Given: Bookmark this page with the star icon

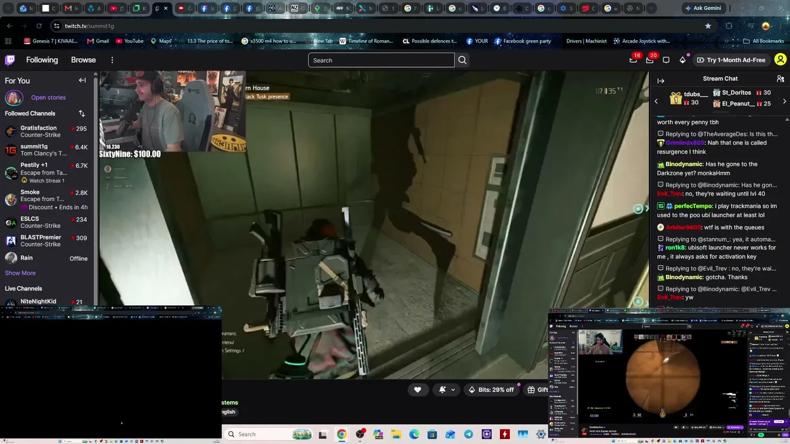Looking at the screenshot, I should pos(708,26).
